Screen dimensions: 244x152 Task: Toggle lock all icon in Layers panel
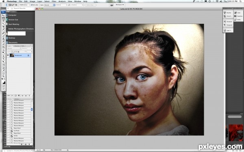19,51
